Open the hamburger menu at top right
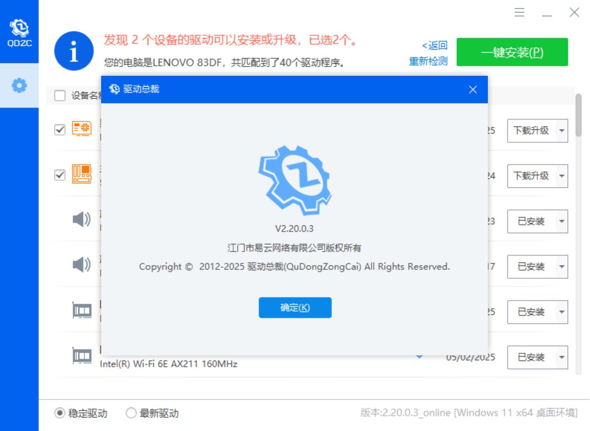The width and height of the screenshot is (590, 431). (x=520, y=13)
